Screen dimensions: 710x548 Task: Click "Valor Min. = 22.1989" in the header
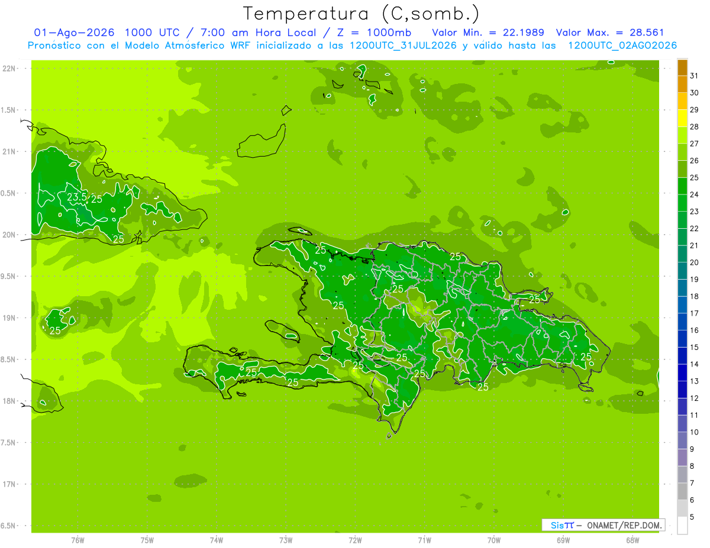pos(488,33)
